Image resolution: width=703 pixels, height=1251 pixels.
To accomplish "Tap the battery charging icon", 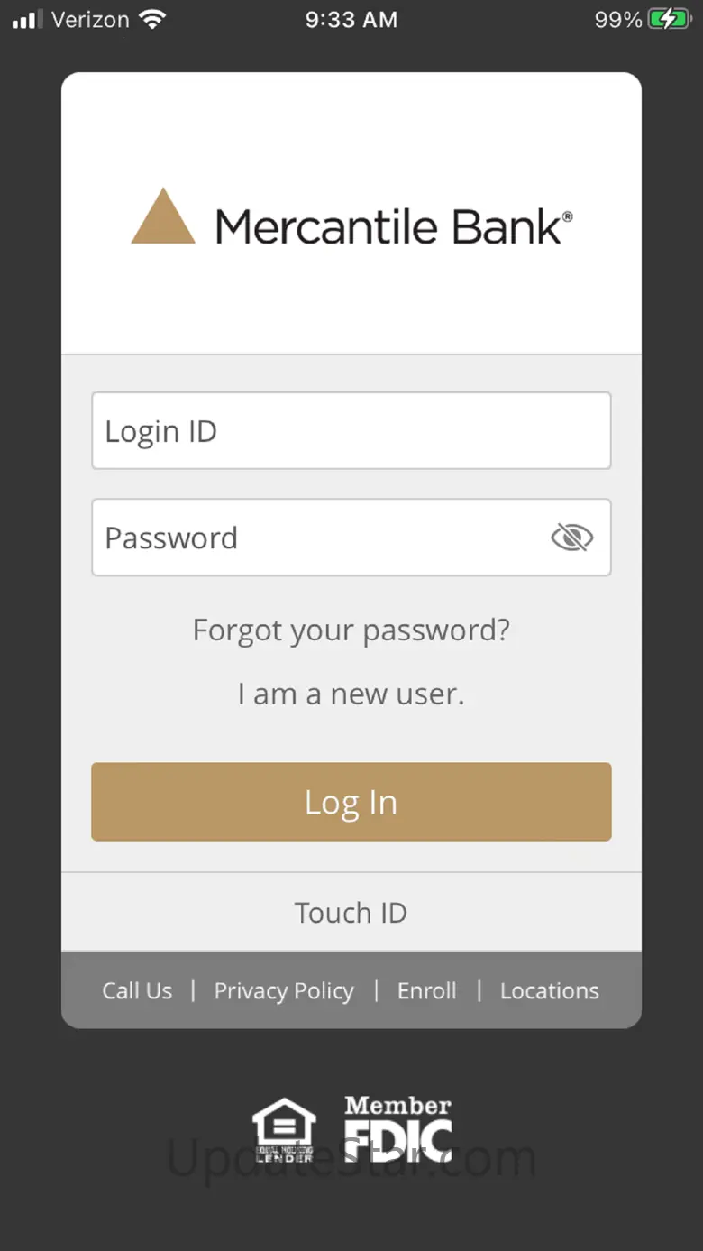I will pyautogui.click(x=669, y=19).
